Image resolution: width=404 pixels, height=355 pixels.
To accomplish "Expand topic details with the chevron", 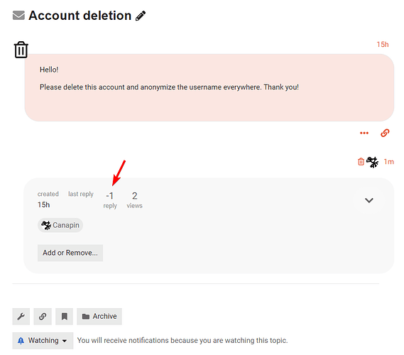I will tap(369, 200).
